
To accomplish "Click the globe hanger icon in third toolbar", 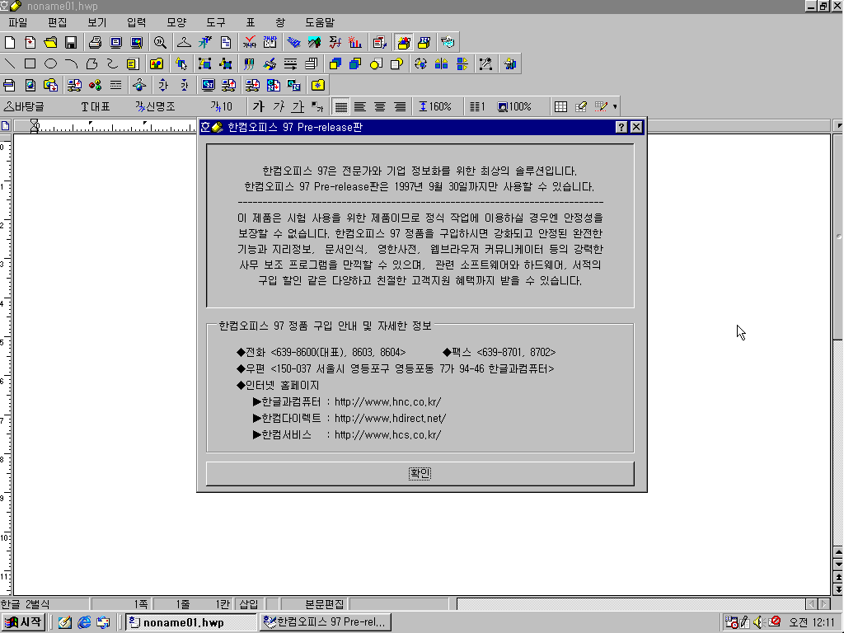I will (x=140, y=85).
